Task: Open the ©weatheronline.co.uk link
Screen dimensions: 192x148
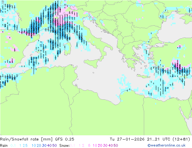Action: (x=167, y=145)
